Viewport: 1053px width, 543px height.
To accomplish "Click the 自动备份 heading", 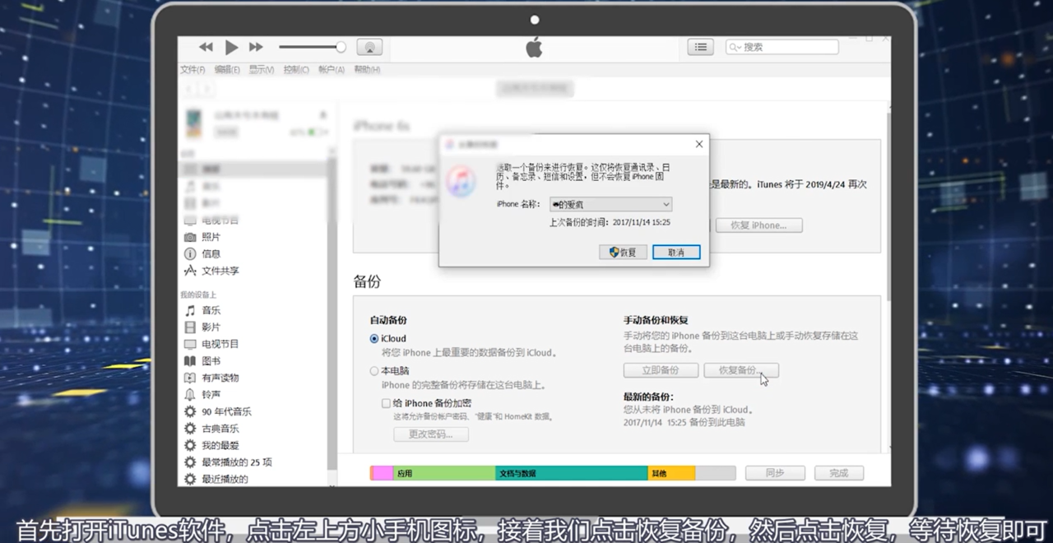I will 388,320.
